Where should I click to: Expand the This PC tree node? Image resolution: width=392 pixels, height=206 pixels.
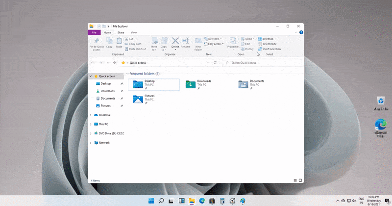(x=91, y=124)
